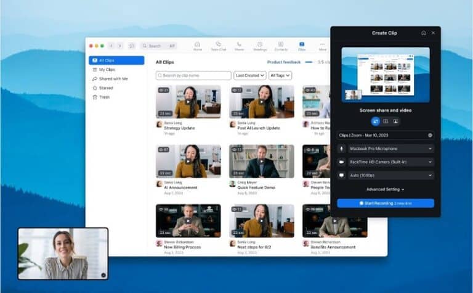Click Craig Meyer avatar under Quick Feature Demo
This screenshot has width=473, height=293.
(233, 184)
